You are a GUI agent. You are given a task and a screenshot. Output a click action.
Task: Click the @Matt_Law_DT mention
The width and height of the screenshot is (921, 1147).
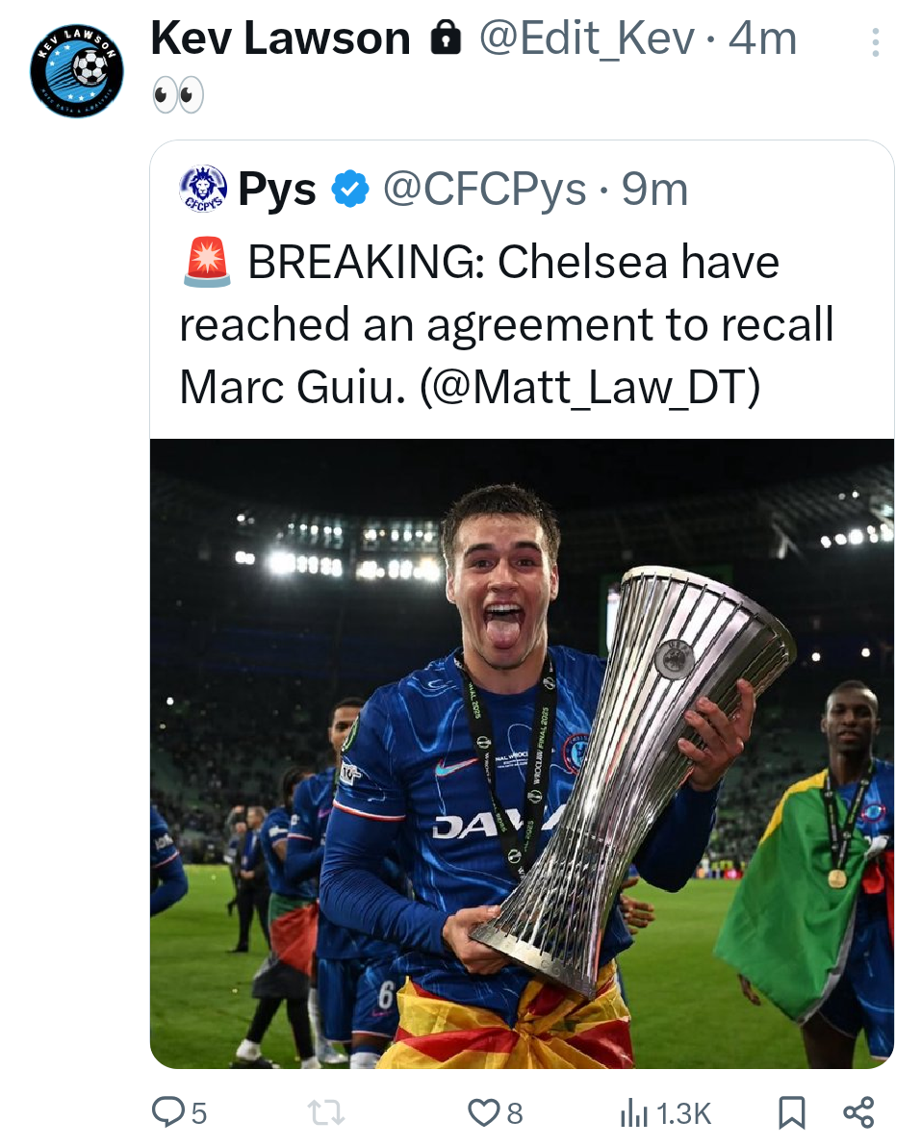pos(590,386)
